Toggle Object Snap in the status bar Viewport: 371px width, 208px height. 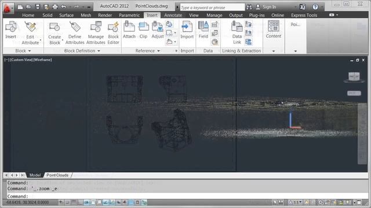(x=93, y=202)
